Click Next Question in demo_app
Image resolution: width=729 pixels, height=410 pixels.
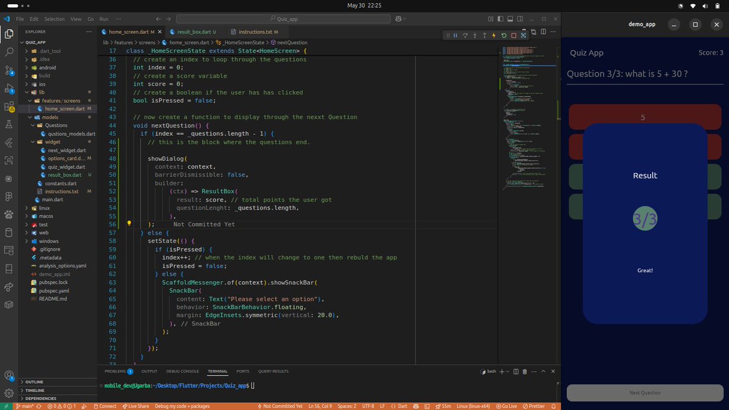coord(645,392)
